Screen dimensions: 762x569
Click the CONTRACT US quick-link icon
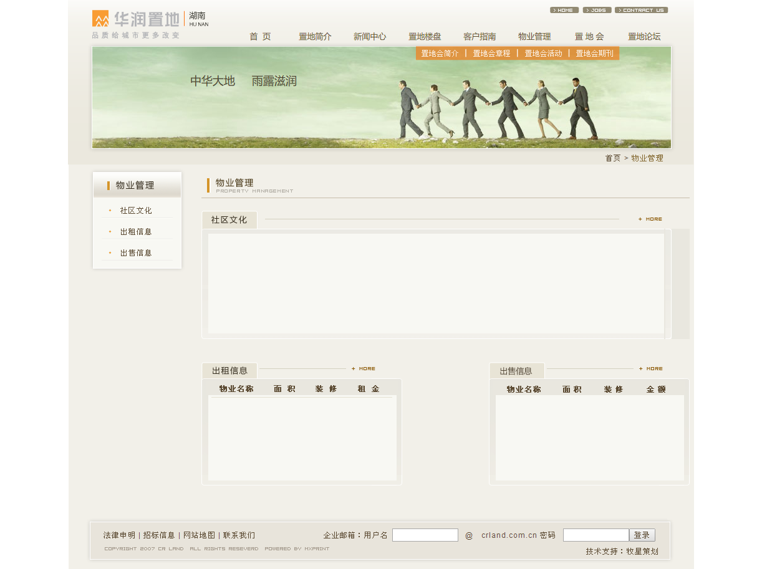(x=642, y=10)
